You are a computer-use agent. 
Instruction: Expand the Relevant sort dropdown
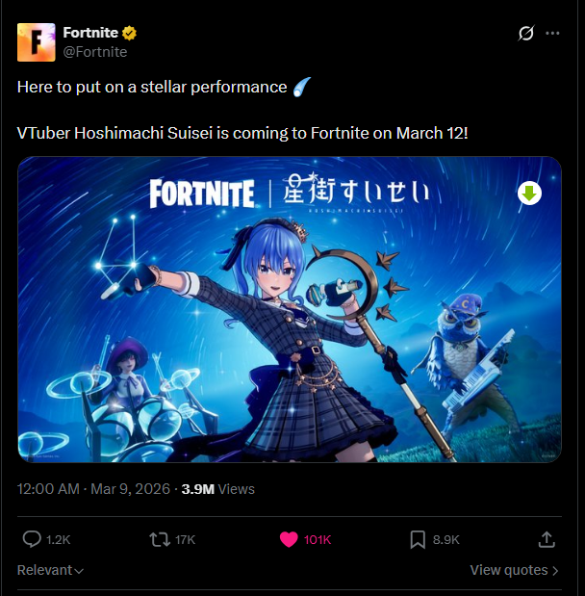(50, 570)
